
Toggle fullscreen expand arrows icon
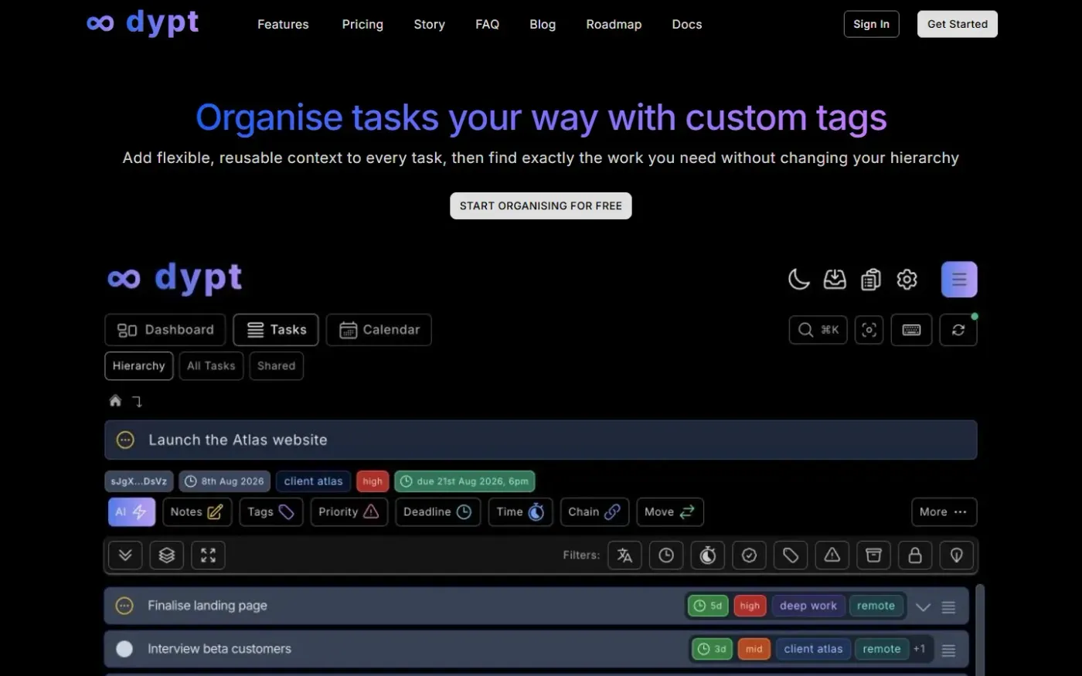click(208, 555)
